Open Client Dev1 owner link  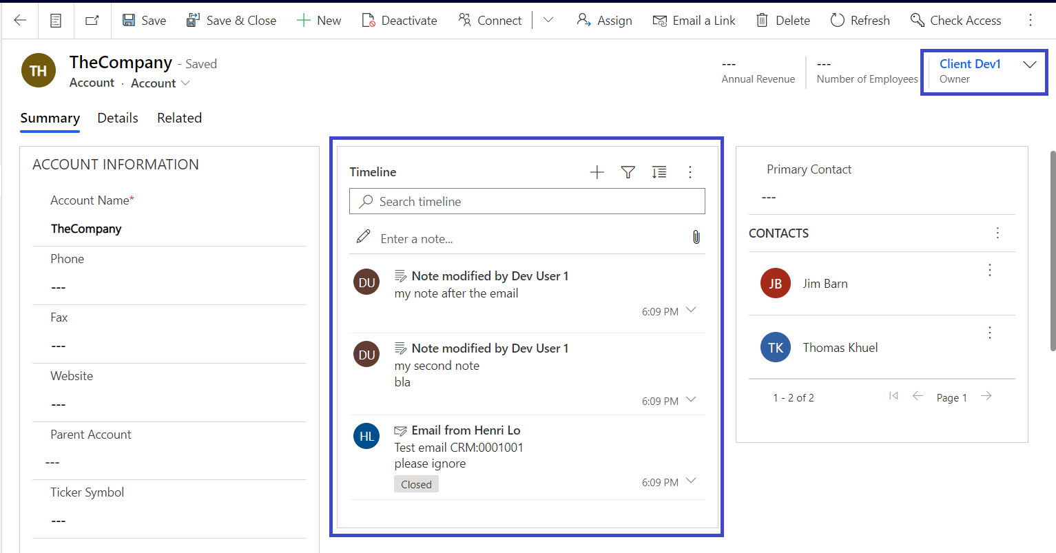point(970,64)
